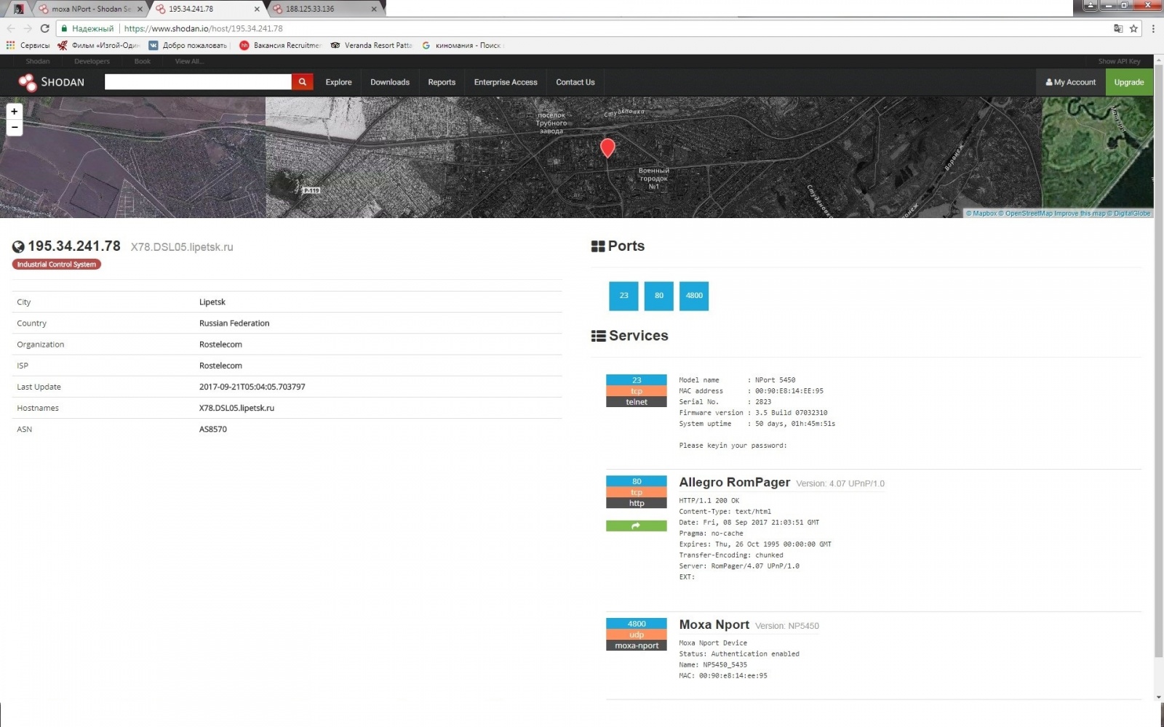Click the DigitalGlobe attribution link
Viewport: 1164px width, 727px height.
point(1129,214)
